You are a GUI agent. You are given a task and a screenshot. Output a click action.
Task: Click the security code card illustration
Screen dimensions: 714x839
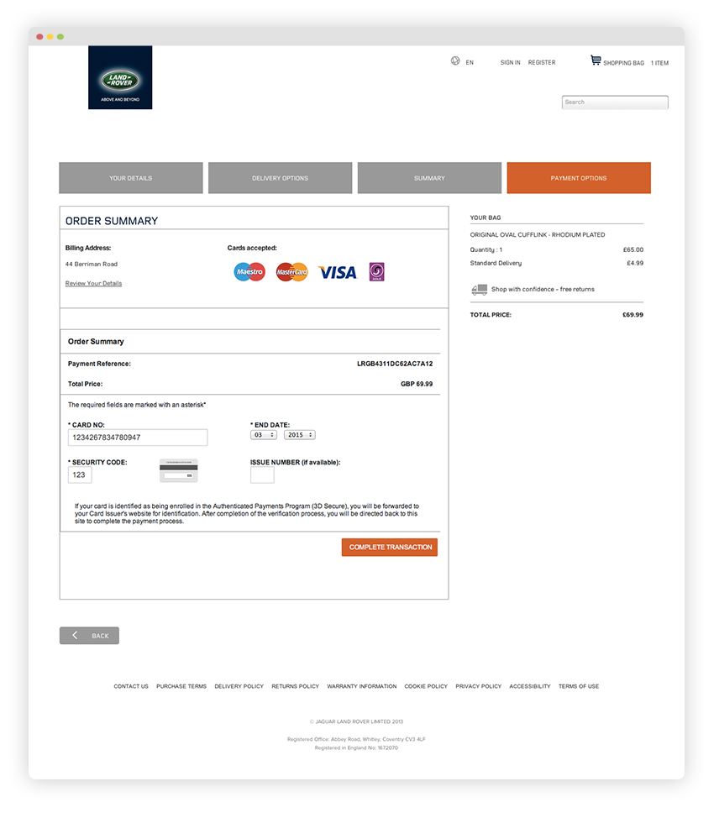[x=179, y=470]
